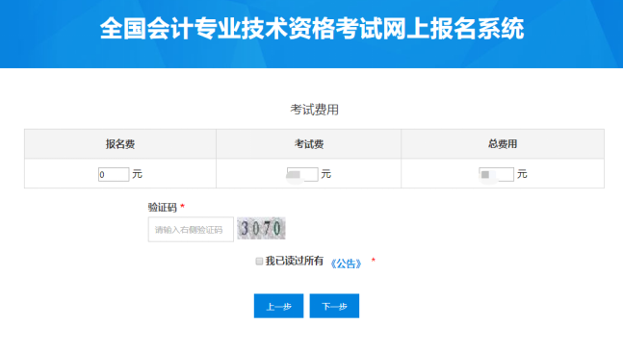This screenshot has width=623, height=351.
Task: Select the 报名费 column header
Action: coord(120,144)
